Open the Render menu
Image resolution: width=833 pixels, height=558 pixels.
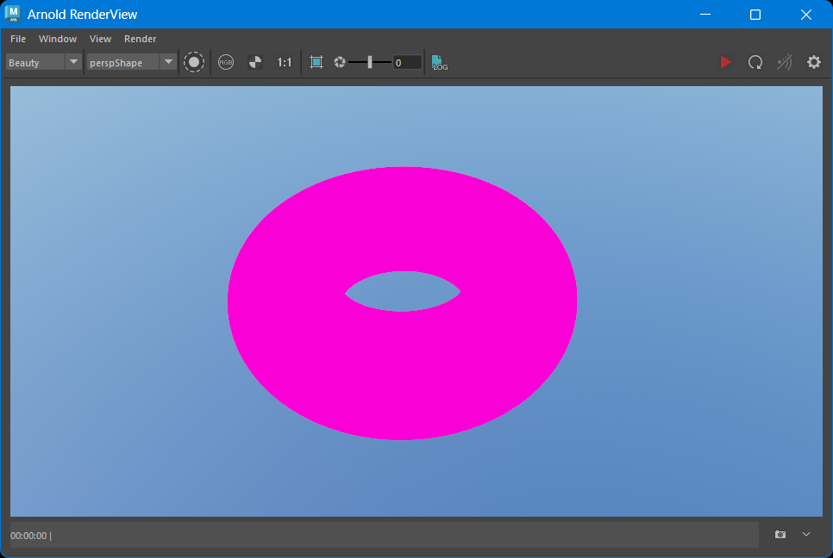click(141, 39)
